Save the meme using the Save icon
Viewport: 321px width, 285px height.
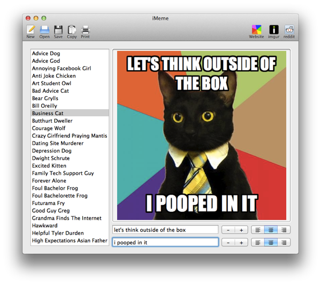[x=58, y=30]
